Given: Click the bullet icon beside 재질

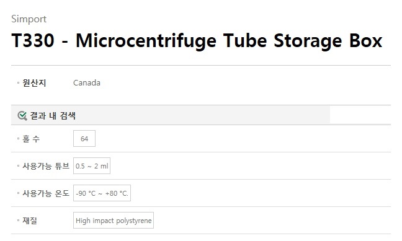Looking at the screenshot, I should (18, 221).
